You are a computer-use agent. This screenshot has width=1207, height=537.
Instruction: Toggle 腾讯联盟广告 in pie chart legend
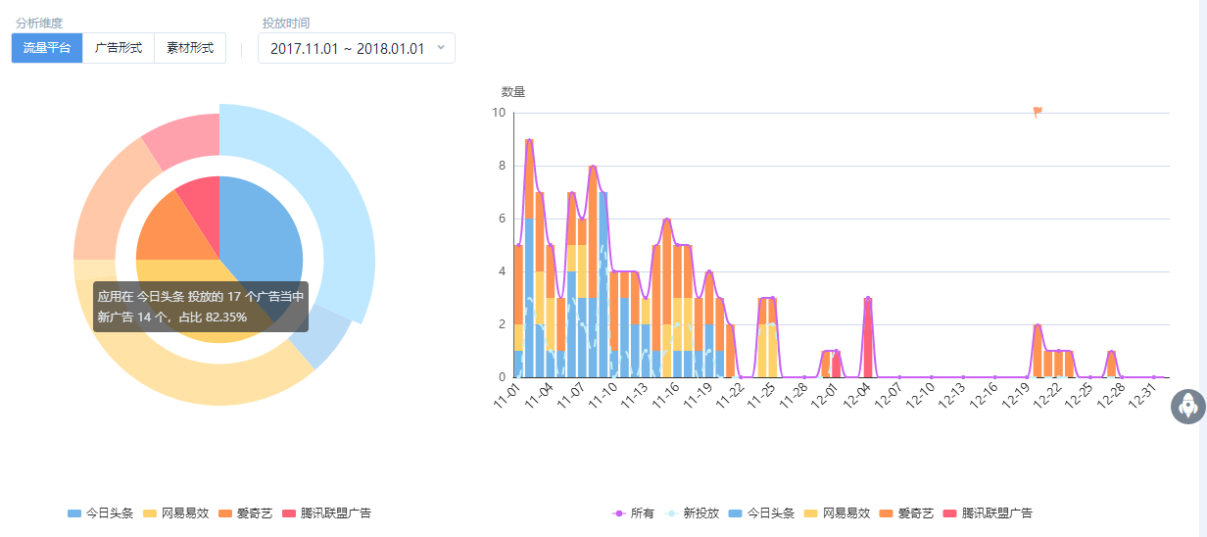(326, 513)
